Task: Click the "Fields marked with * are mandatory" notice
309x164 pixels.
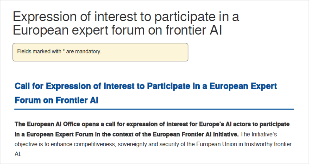Action: (x=59, y=51)
